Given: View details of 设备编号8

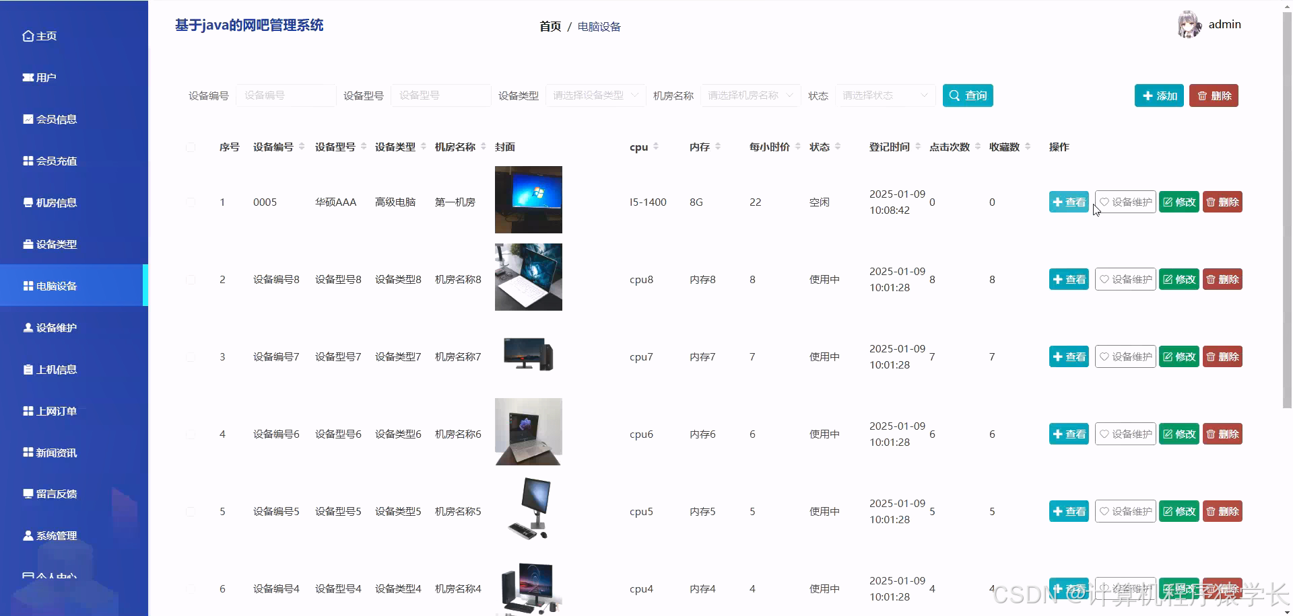Looking at the screenshot, I should pyautogui.click(x=1069, y=279).
